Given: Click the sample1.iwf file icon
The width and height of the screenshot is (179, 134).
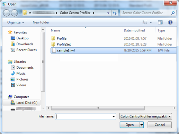Looking at the screenshot, I should tap(54, 50).
